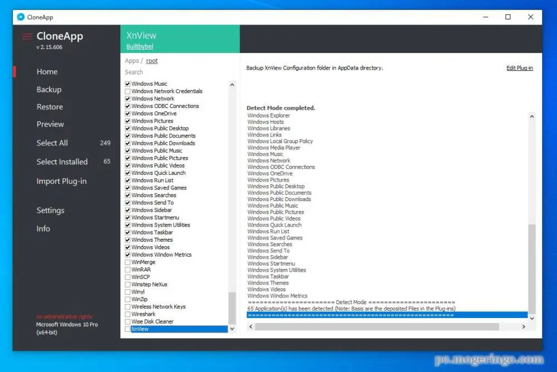Maximize the CloneApp window
The height and width of the screenshot is (372, 557).
pyautogui.click(x=508, y=17)
